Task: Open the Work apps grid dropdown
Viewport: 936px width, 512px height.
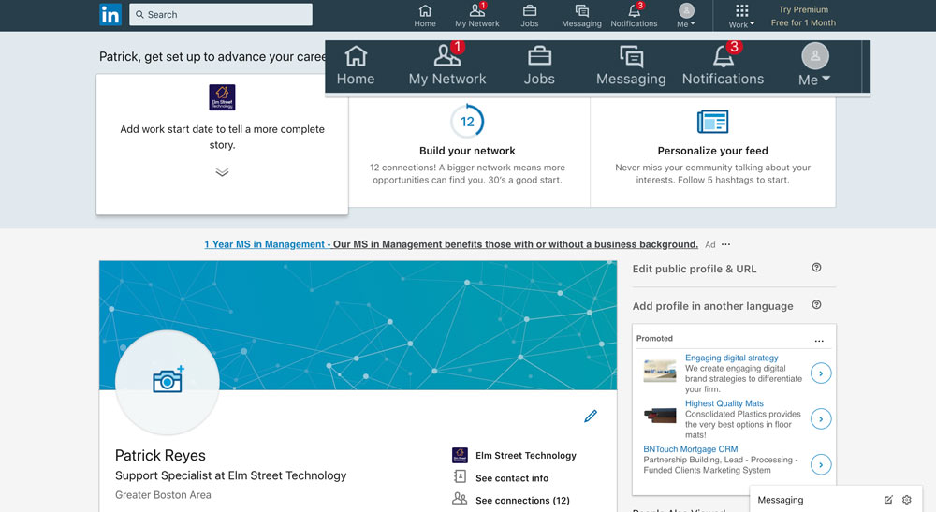Action: (x=741, y=14)
